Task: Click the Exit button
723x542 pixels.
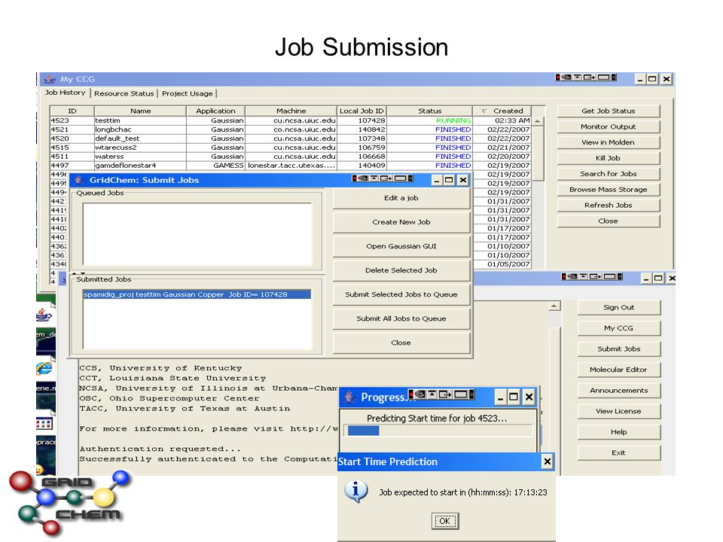Action: 619,452
